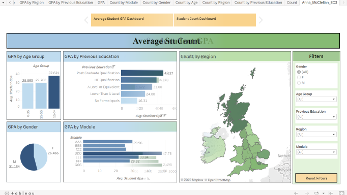347x195 pixels.
Task: Click the dark 55+ age group bar
Action: (54, 92)
